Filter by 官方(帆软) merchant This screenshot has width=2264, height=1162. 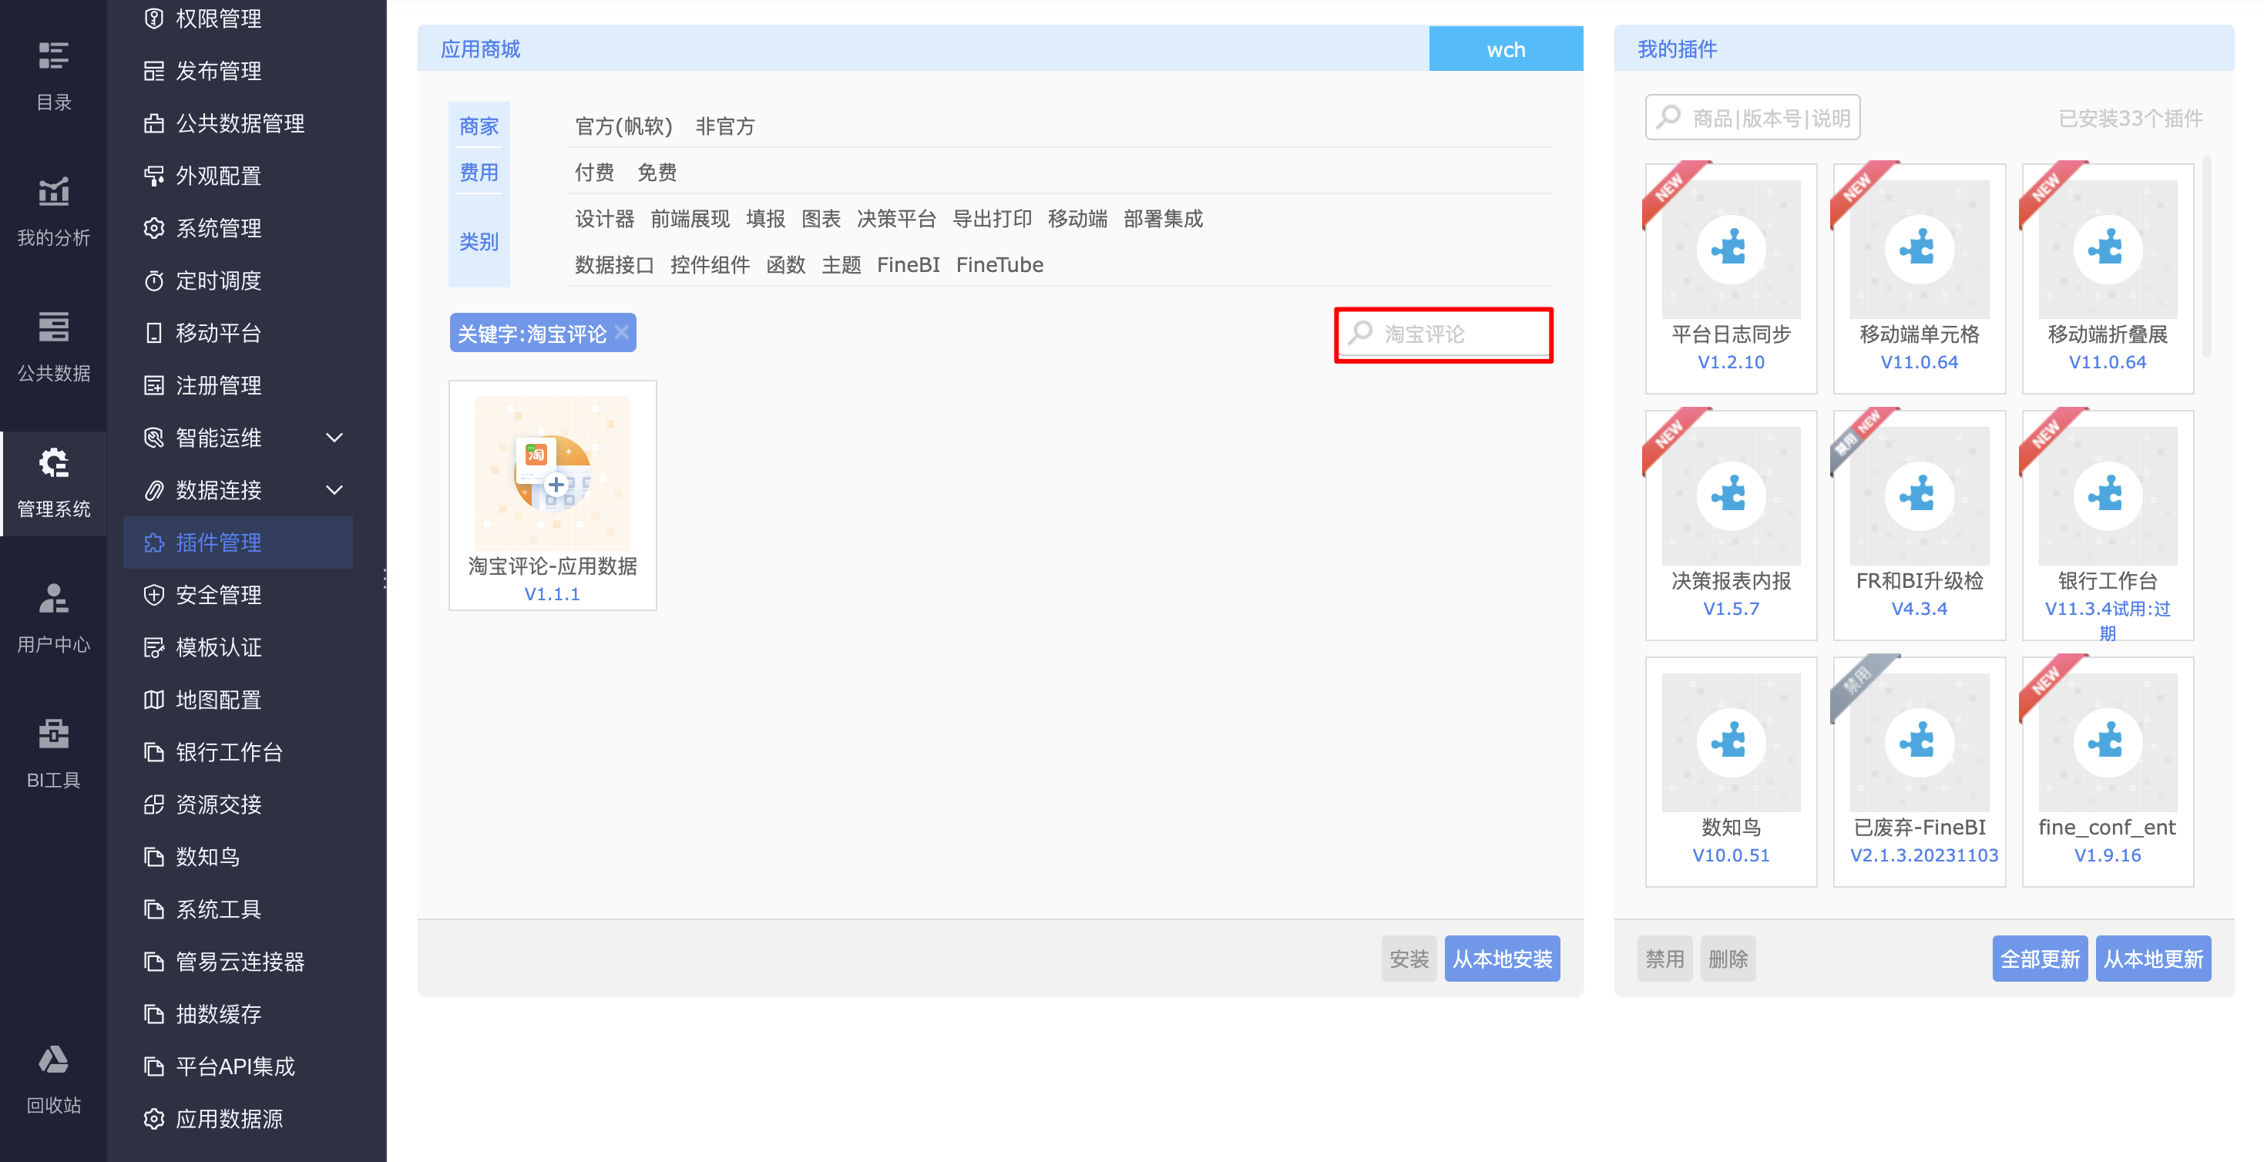pyautogui.click(x=623, y=126)
